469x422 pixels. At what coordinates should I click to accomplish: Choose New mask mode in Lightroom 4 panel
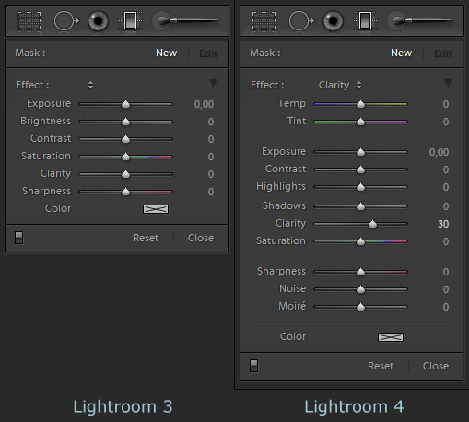401,53
